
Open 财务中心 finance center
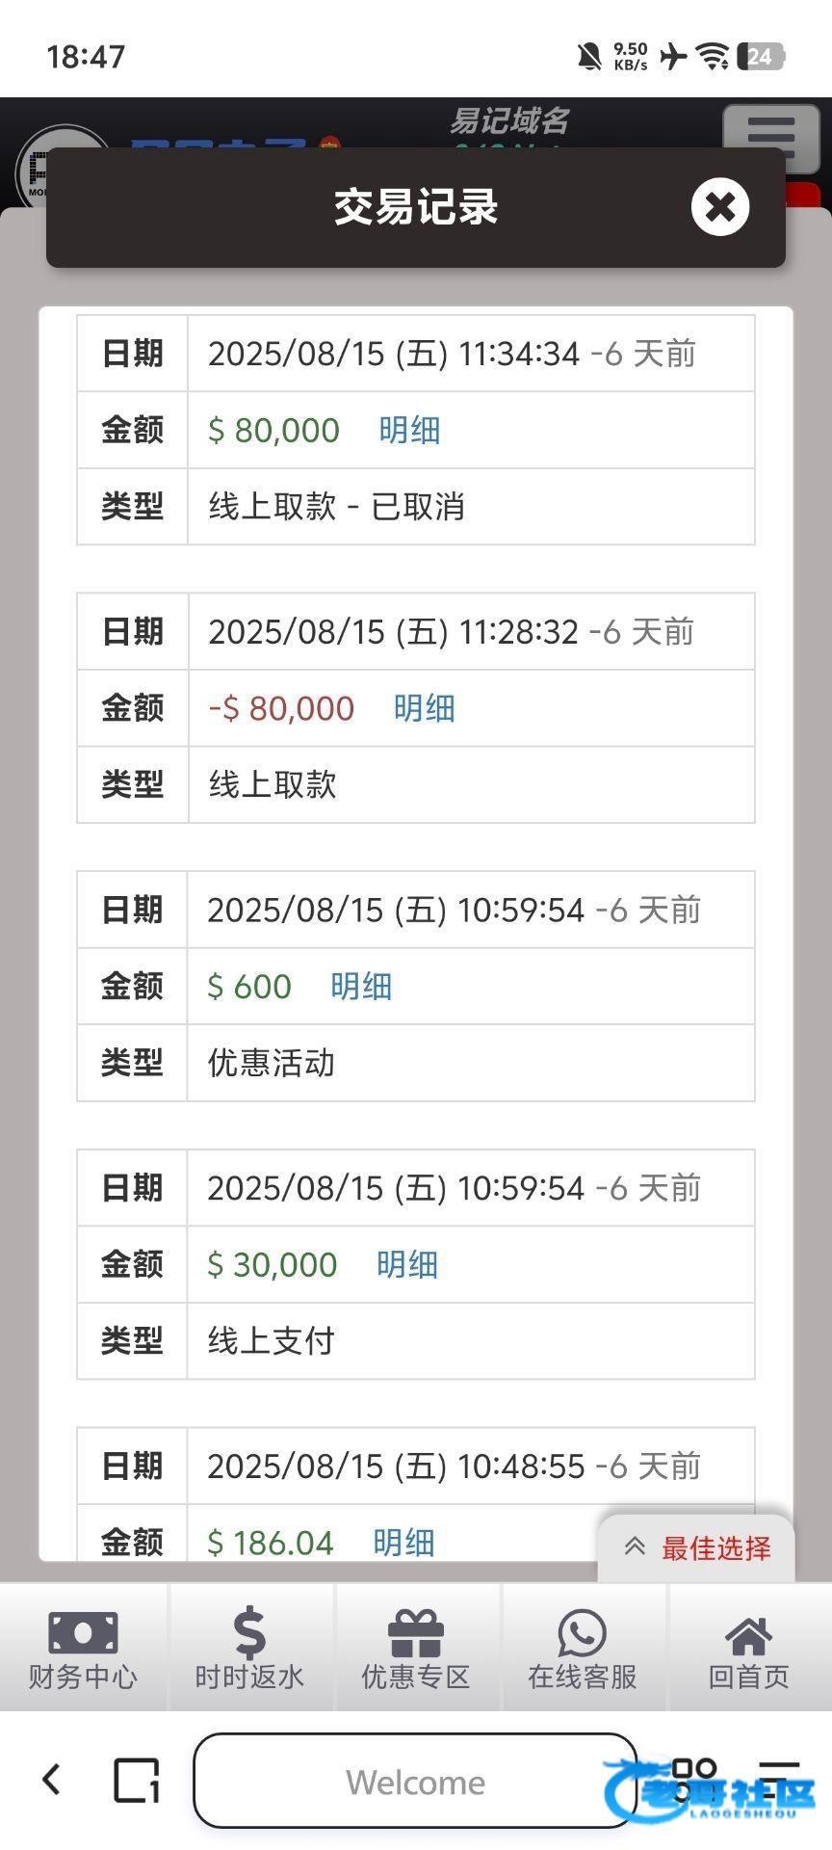tap(83, 1649)
